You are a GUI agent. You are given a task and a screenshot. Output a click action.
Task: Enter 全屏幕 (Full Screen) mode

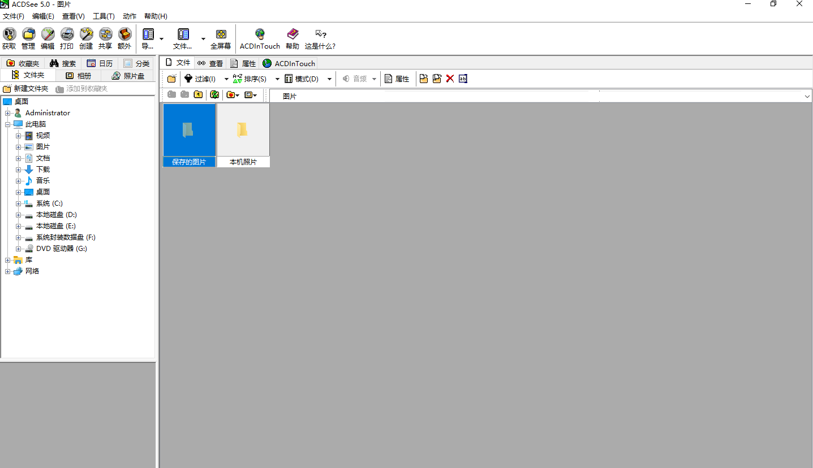click(221, 35)
